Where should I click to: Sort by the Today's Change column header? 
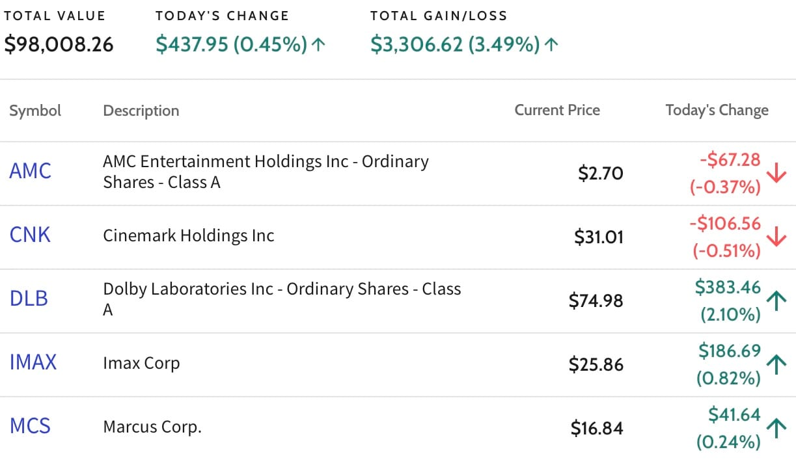(x=717, y=111)
